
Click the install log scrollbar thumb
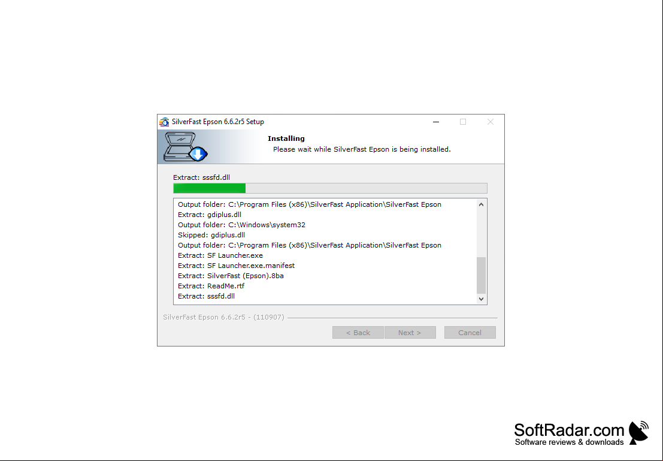click(x=481, y=275)
